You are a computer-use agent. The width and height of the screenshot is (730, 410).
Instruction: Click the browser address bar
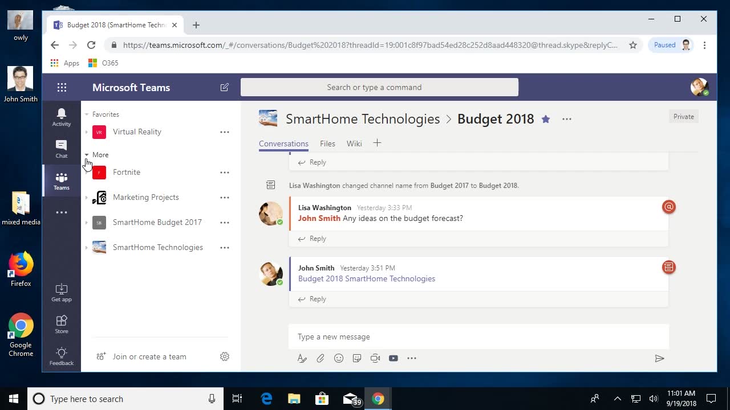click(x=371, y=45)
